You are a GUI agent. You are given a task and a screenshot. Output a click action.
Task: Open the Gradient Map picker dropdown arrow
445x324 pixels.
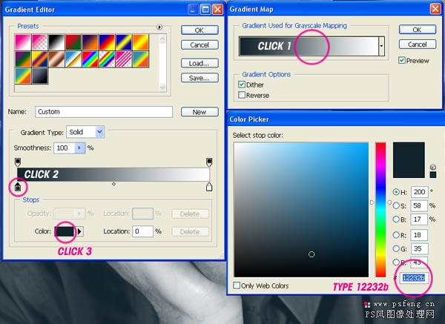point(381,46)
